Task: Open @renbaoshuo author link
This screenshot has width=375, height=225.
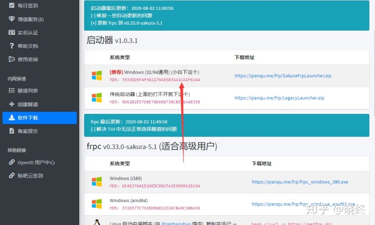Action: click(x=176, y=223)
